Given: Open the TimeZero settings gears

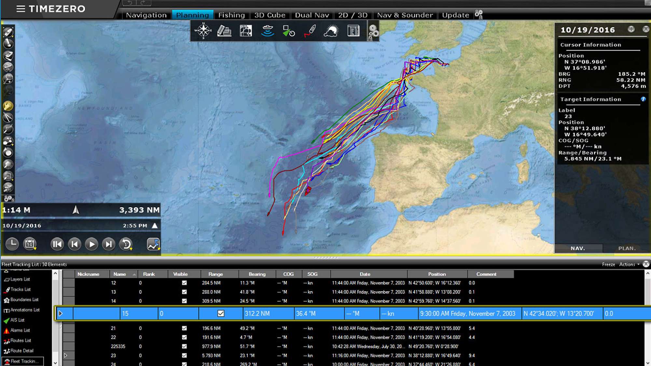Looking at the screenshot, I should coord(373,31).
